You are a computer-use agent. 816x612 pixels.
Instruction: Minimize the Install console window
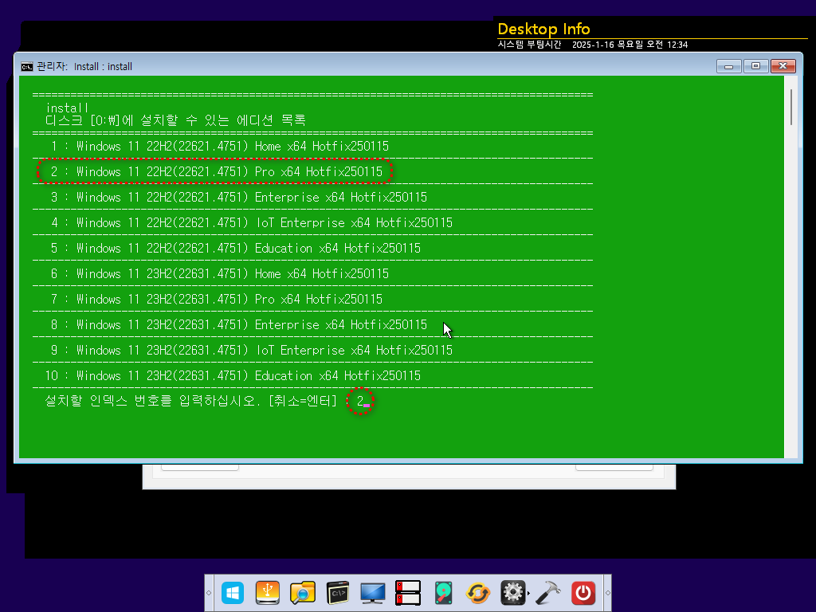tap(728, 66)
